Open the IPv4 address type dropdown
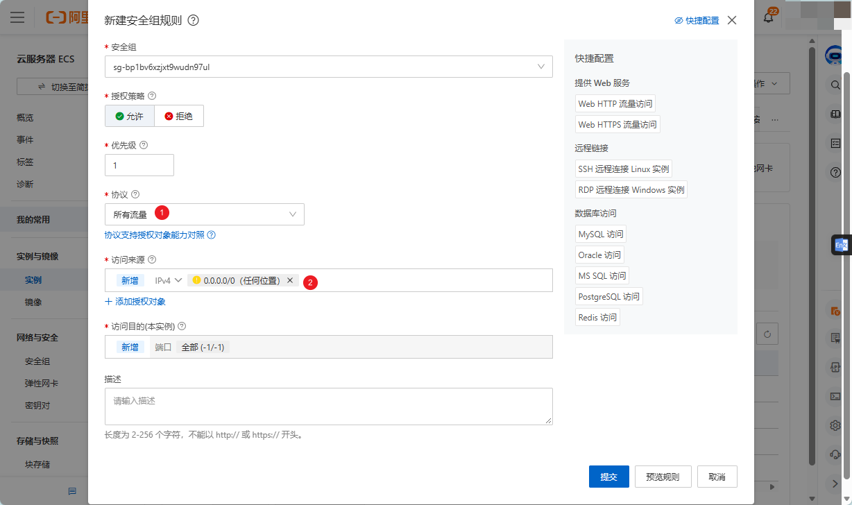 pyautogui.click(x=168, y=280)
